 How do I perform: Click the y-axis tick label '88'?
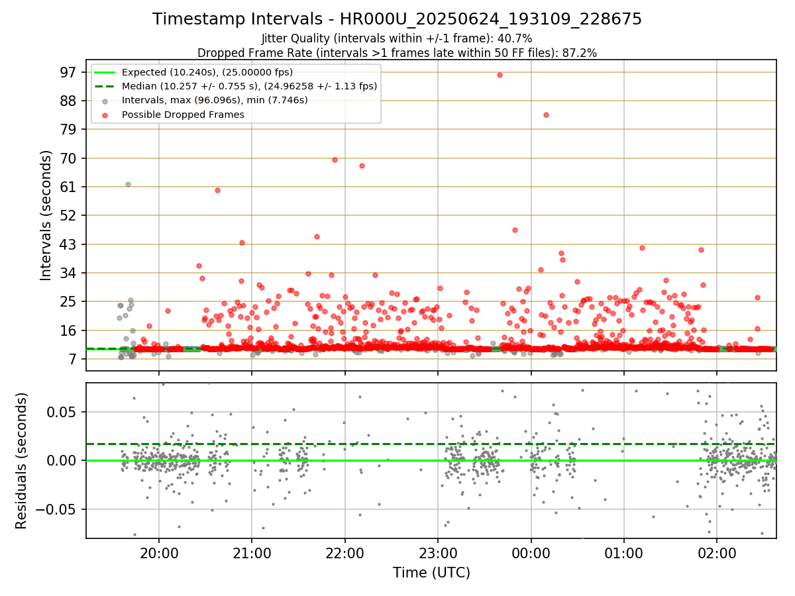pyautogui.click(x=69, y=101)
